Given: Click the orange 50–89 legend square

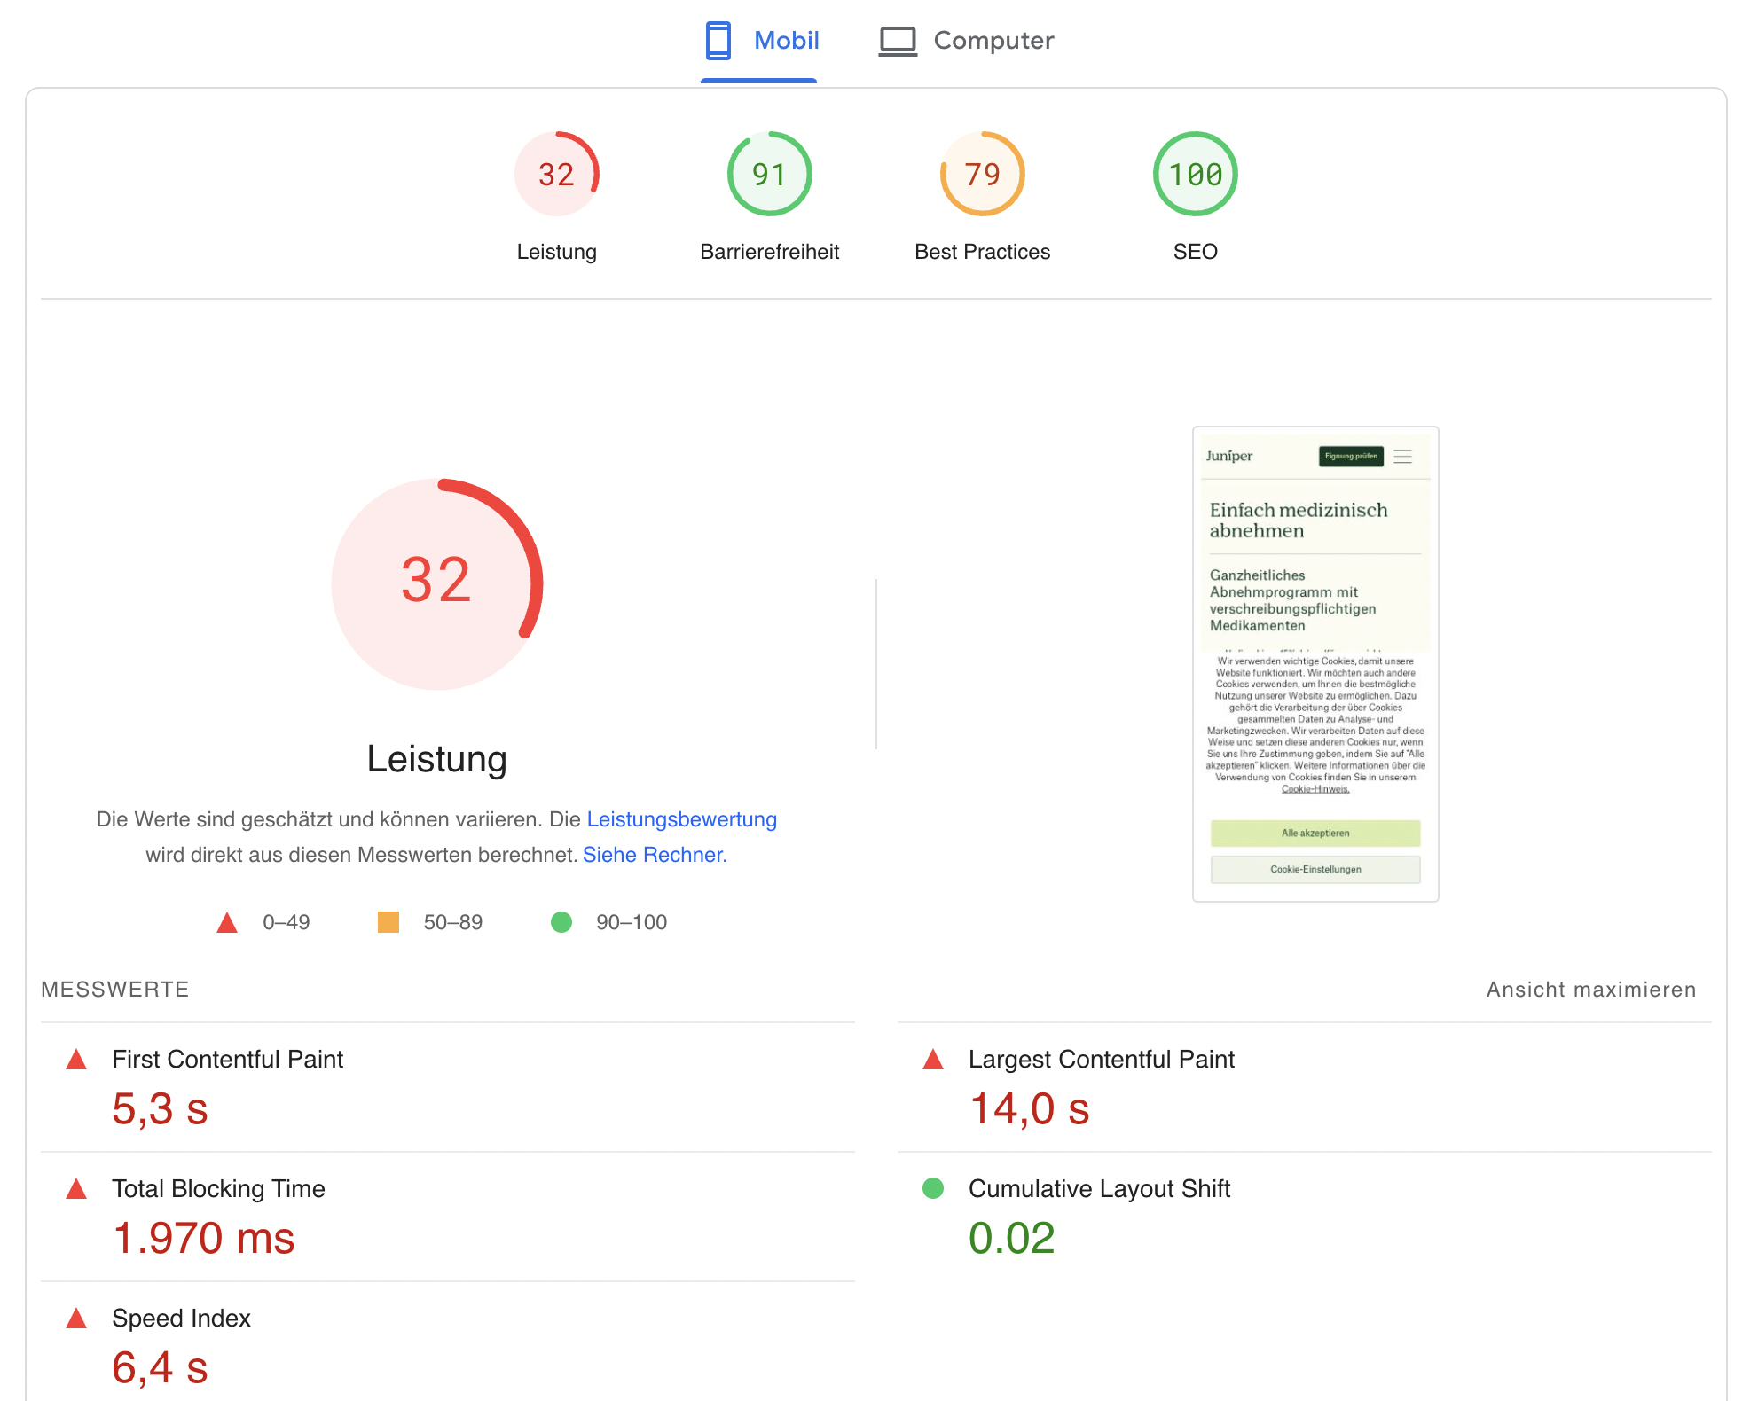Looking at the screenshot, I should pos(388,922).
